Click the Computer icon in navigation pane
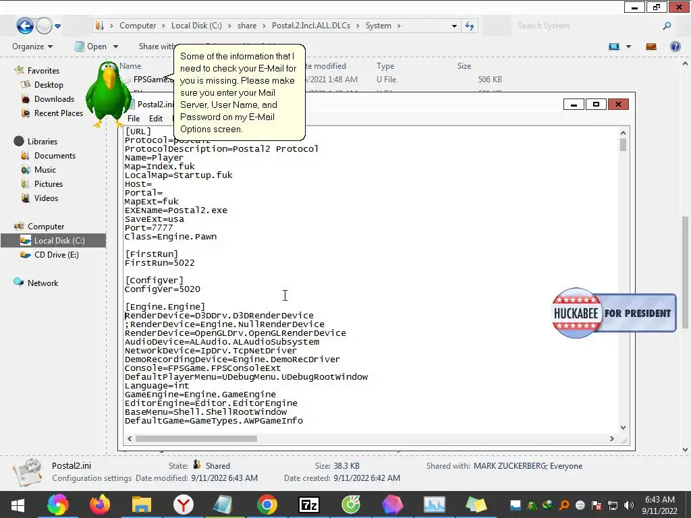The width and height of the screenshot is (691, 518). [x=19, y=226]
